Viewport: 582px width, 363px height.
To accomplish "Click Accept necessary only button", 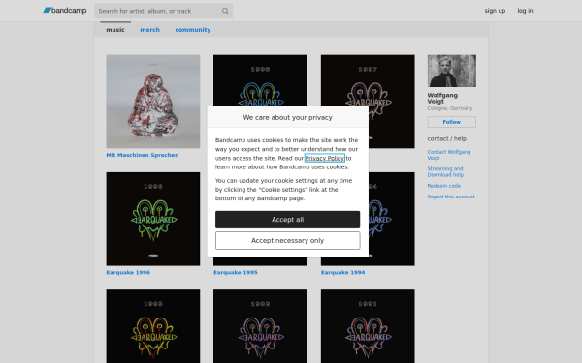I will [288, 241].
